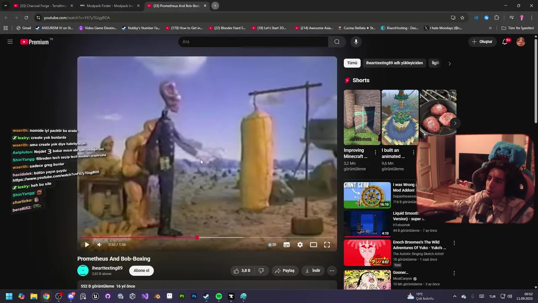Open Steam from the taskbar
The image size is (538, 303).
pos(206,296)
